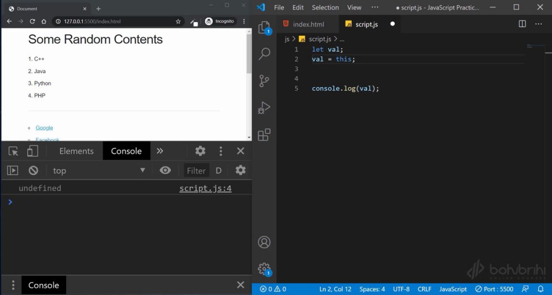The width and height of the screenshot is (552, 295).
Task: Open the overflow menu in VS Code menu bar
Action: click(375, 7)
